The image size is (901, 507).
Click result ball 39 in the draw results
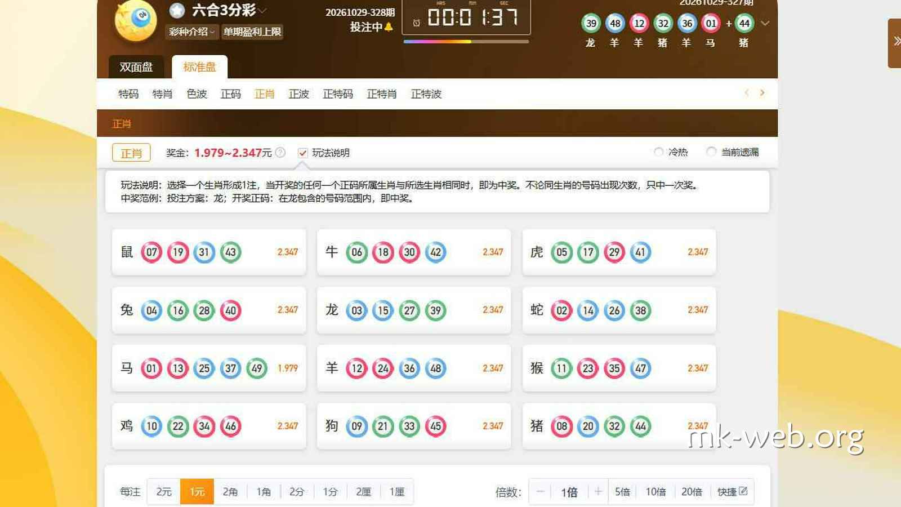(591, 23)
